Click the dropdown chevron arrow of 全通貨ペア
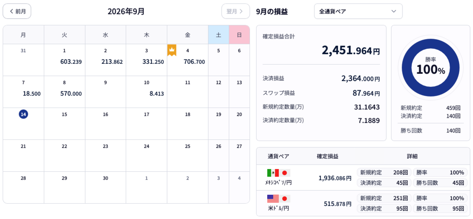This screenshot has width=473, height=219. 393,11
